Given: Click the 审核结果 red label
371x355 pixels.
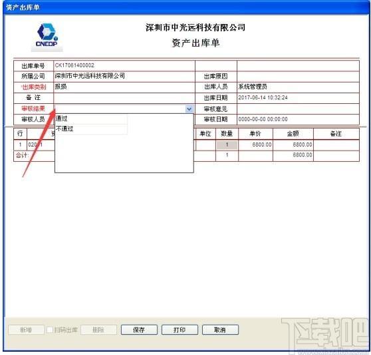Looking at the screenshot, I should click(x=33, y=109).
